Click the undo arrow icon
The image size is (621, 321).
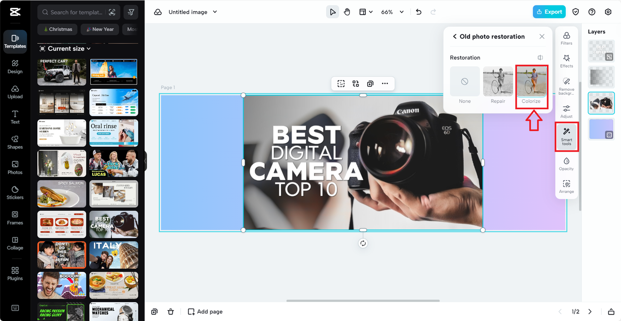pyautogui.click(x=419, y=12)
